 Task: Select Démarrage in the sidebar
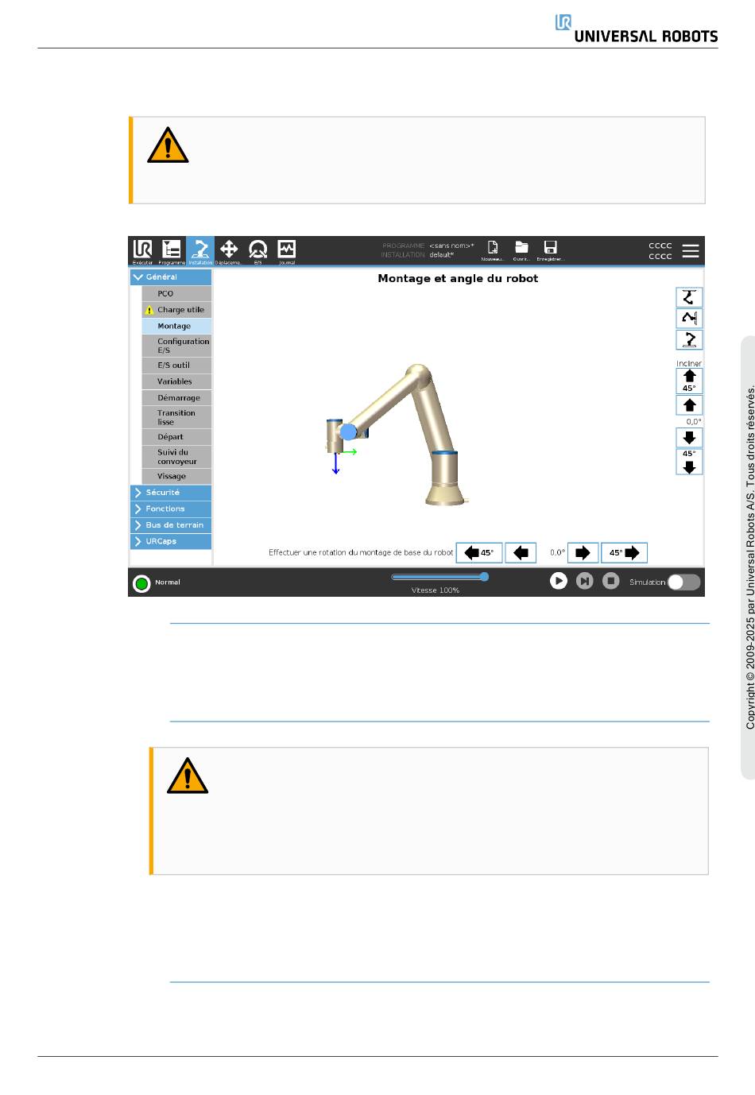(176, 398)
